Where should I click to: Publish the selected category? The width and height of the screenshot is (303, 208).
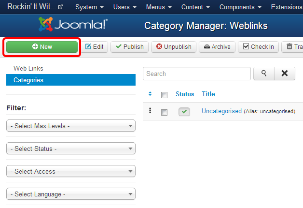(x=129, y=47)
